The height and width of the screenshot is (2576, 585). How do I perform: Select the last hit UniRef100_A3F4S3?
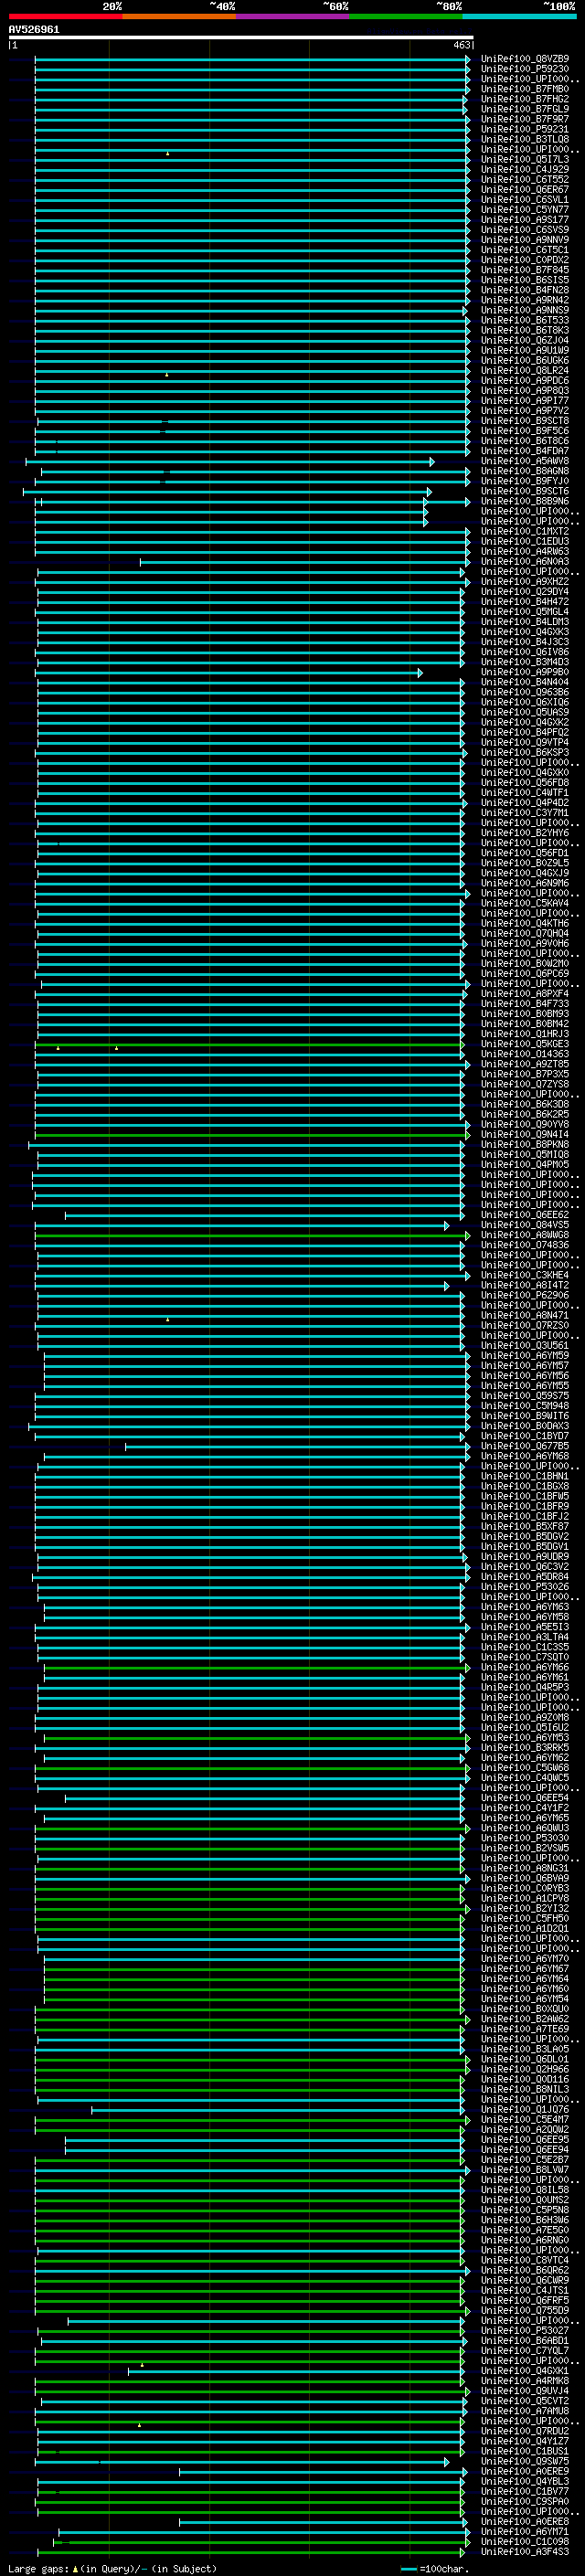524,2551
